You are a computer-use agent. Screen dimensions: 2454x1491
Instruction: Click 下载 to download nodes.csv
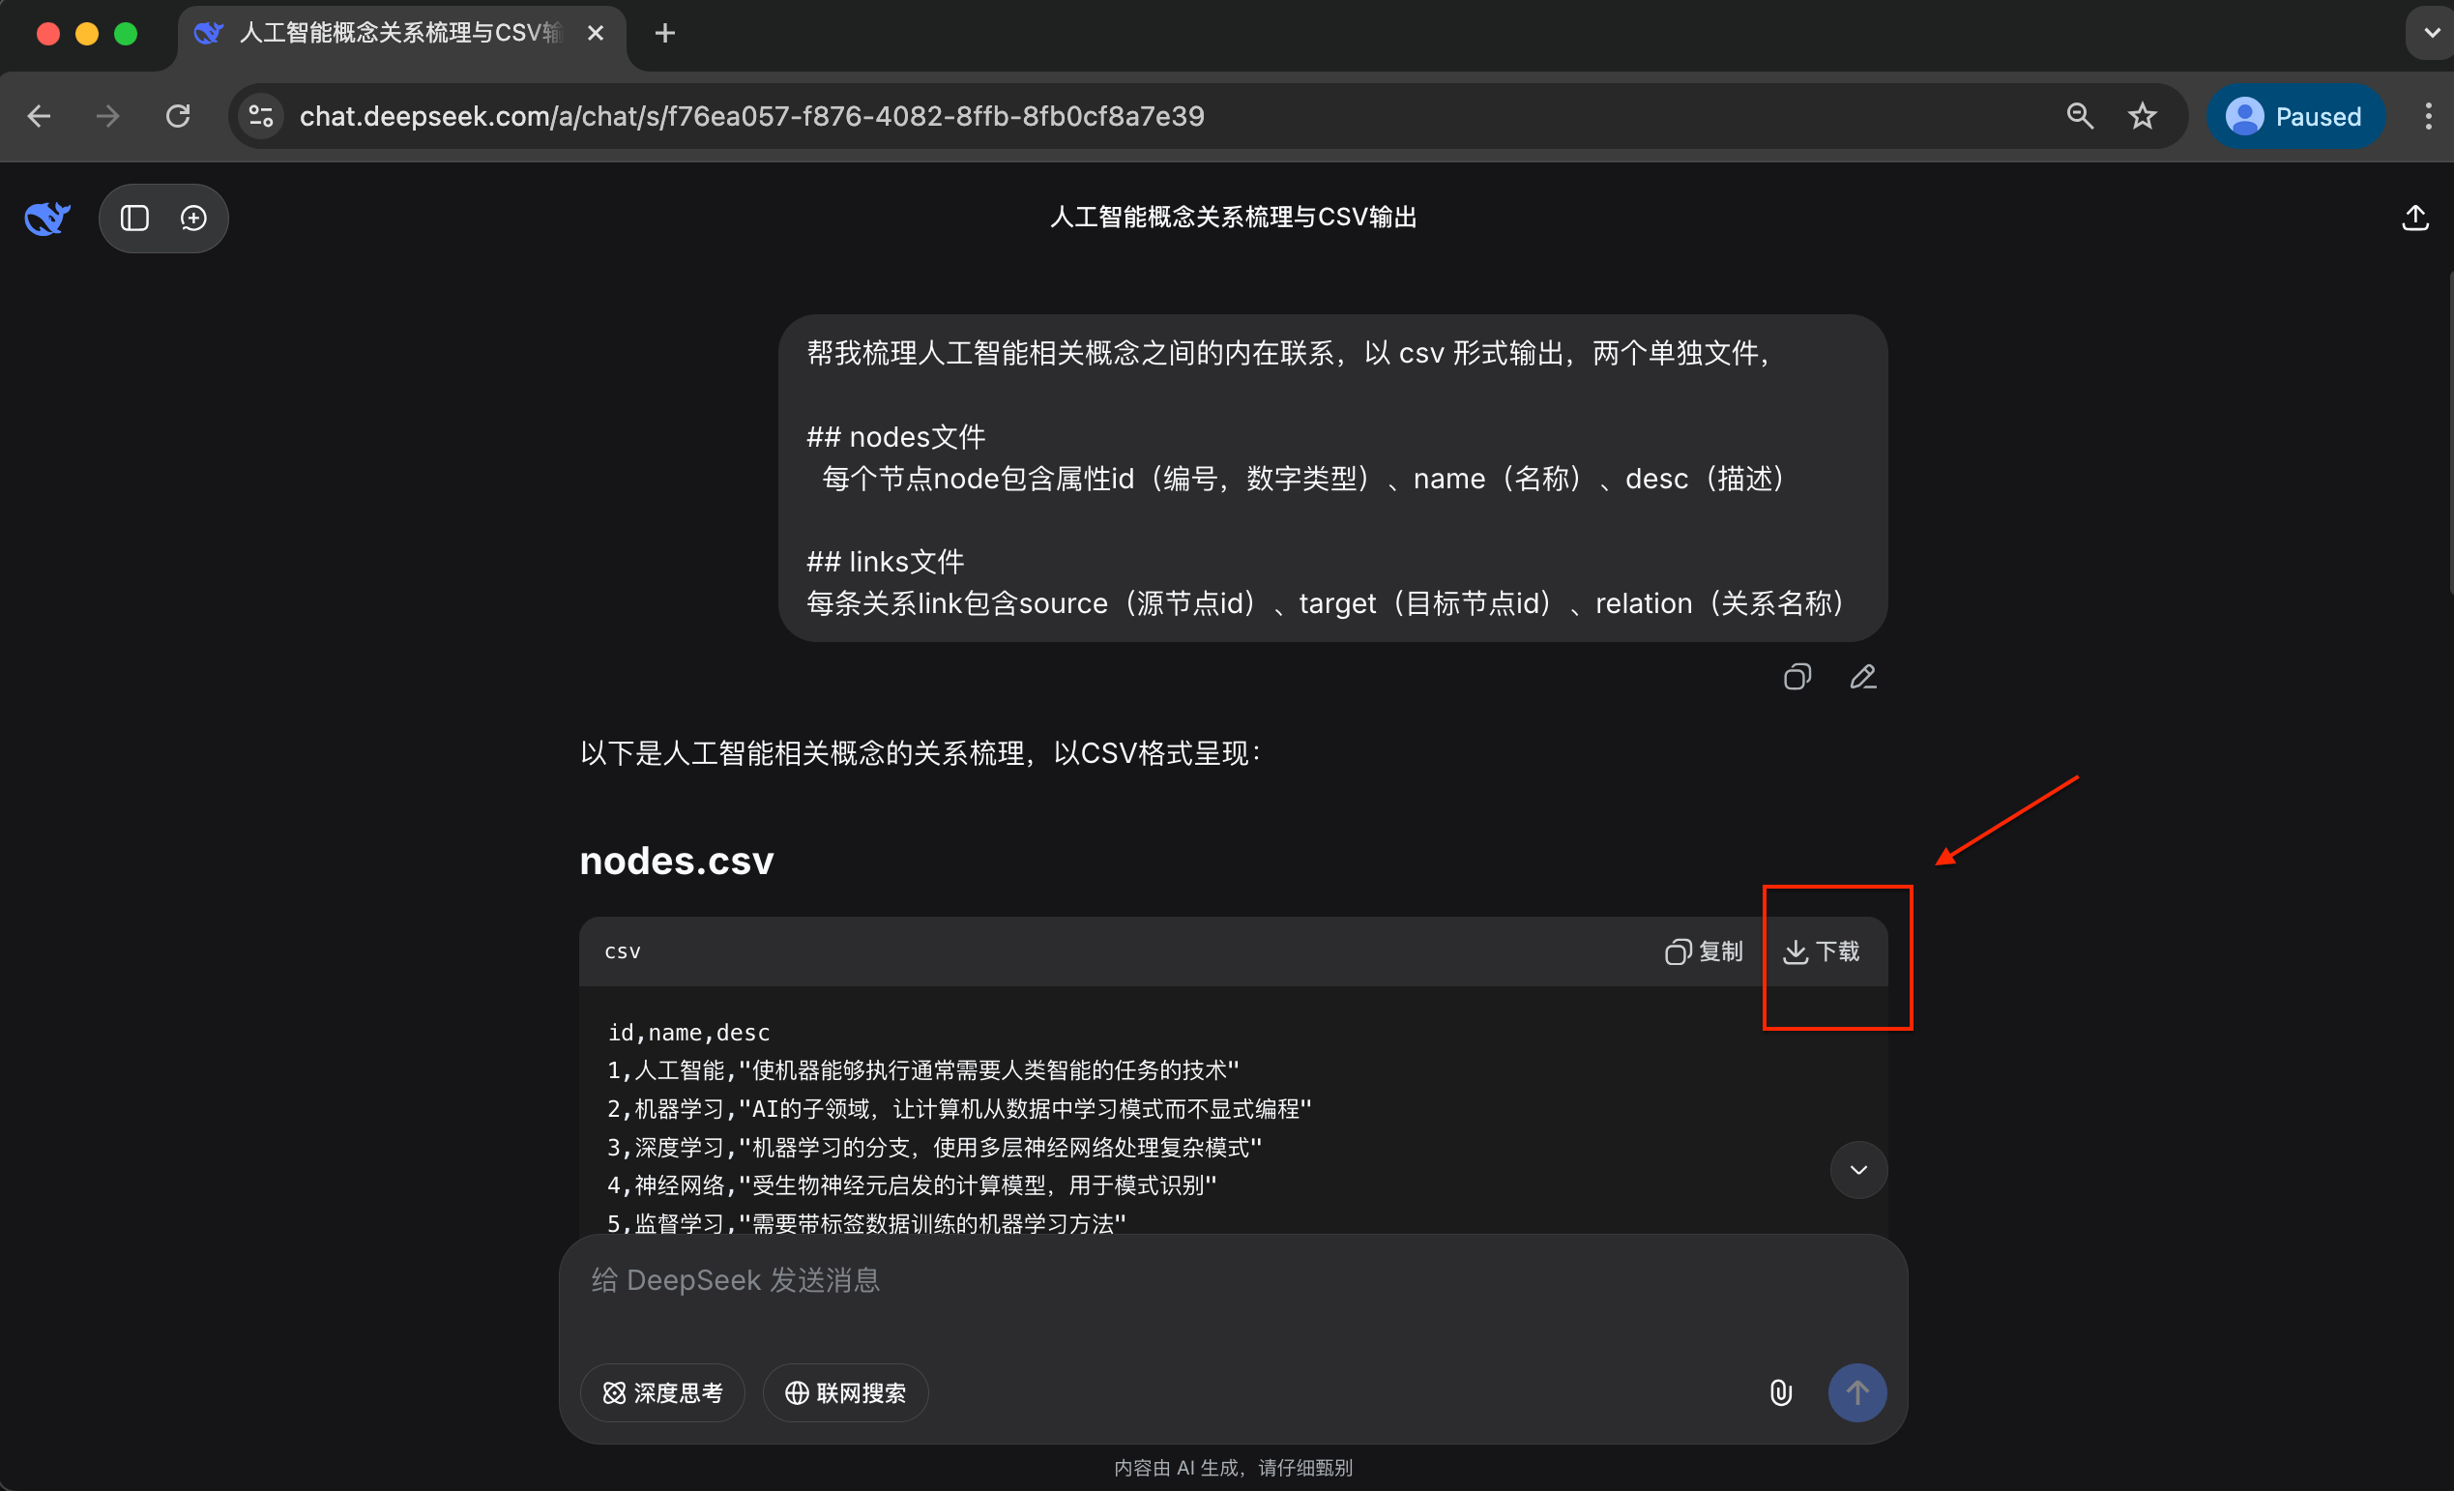[x=1822, y=951]
